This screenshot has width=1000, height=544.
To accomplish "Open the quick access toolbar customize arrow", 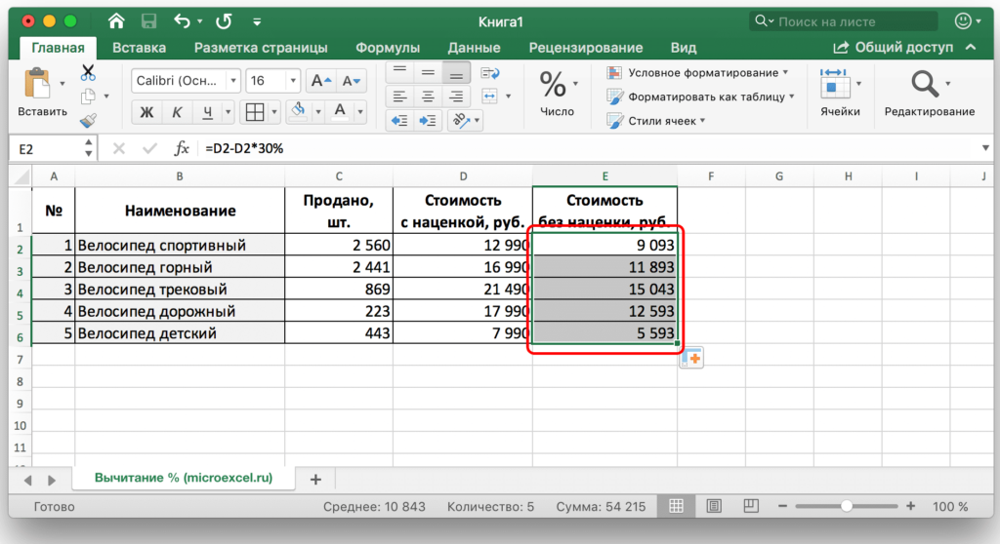I will (257, 21).
